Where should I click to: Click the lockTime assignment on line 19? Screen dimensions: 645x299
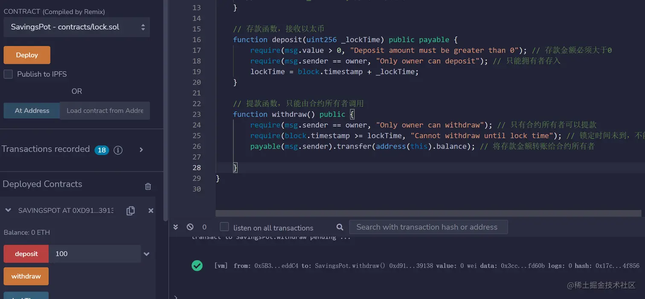pos(334,72)
